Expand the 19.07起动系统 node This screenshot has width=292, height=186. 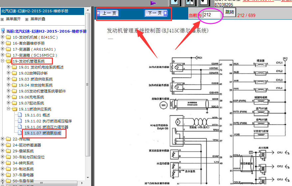pos(8,103)
